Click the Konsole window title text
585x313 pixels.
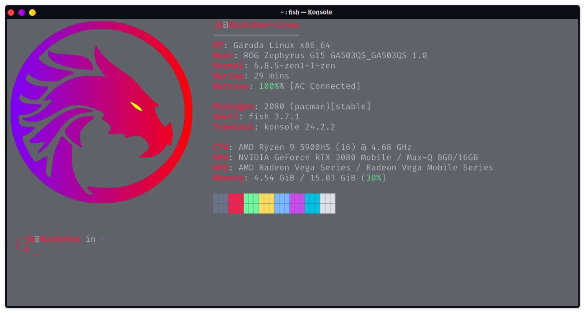[x=306, y=12]
